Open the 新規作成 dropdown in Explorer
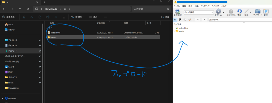The width and height of the screenshot is (272, 103). coord(10,17)
